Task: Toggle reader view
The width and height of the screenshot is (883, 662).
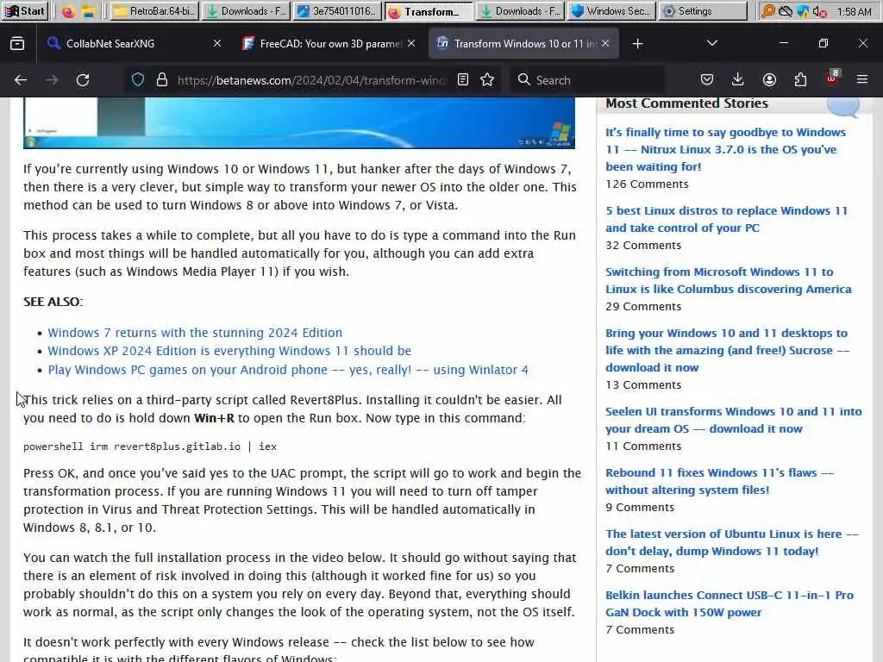Action: 463,80
